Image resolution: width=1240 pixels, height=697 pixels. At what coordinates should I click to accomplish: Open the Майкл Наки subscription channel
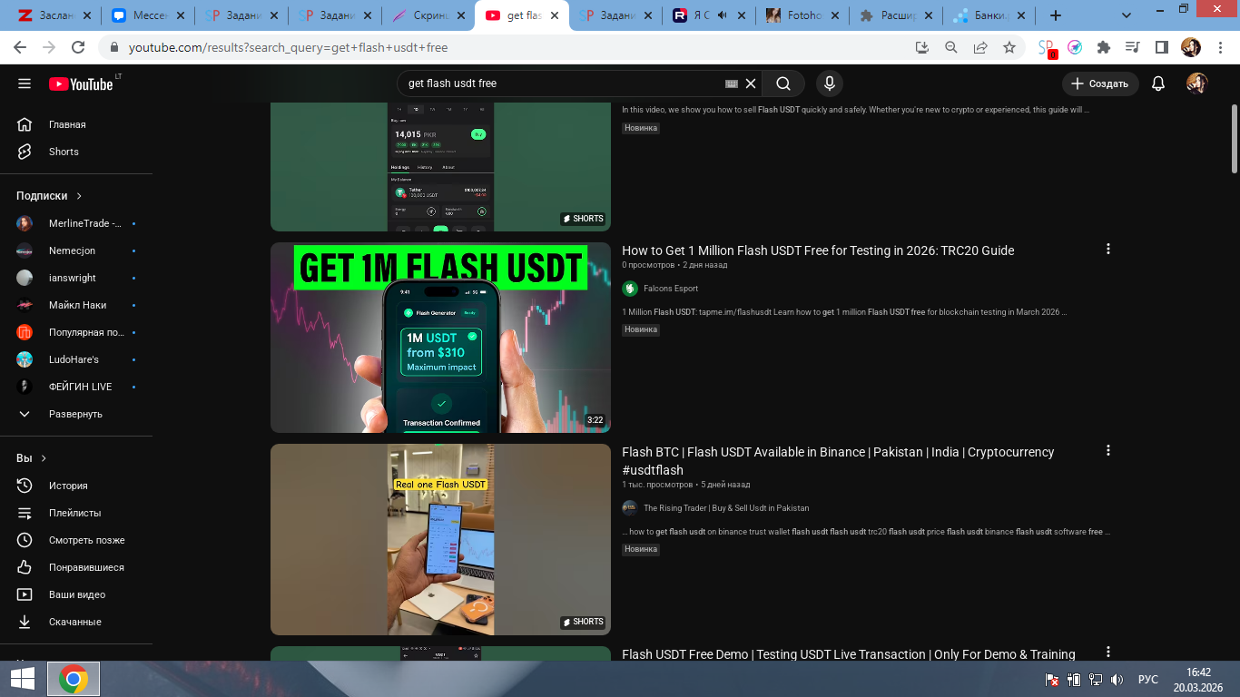click(76, 305)
